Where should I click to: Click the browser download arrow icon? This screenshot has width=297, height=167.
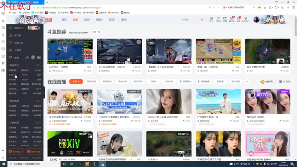coord(265,7)
